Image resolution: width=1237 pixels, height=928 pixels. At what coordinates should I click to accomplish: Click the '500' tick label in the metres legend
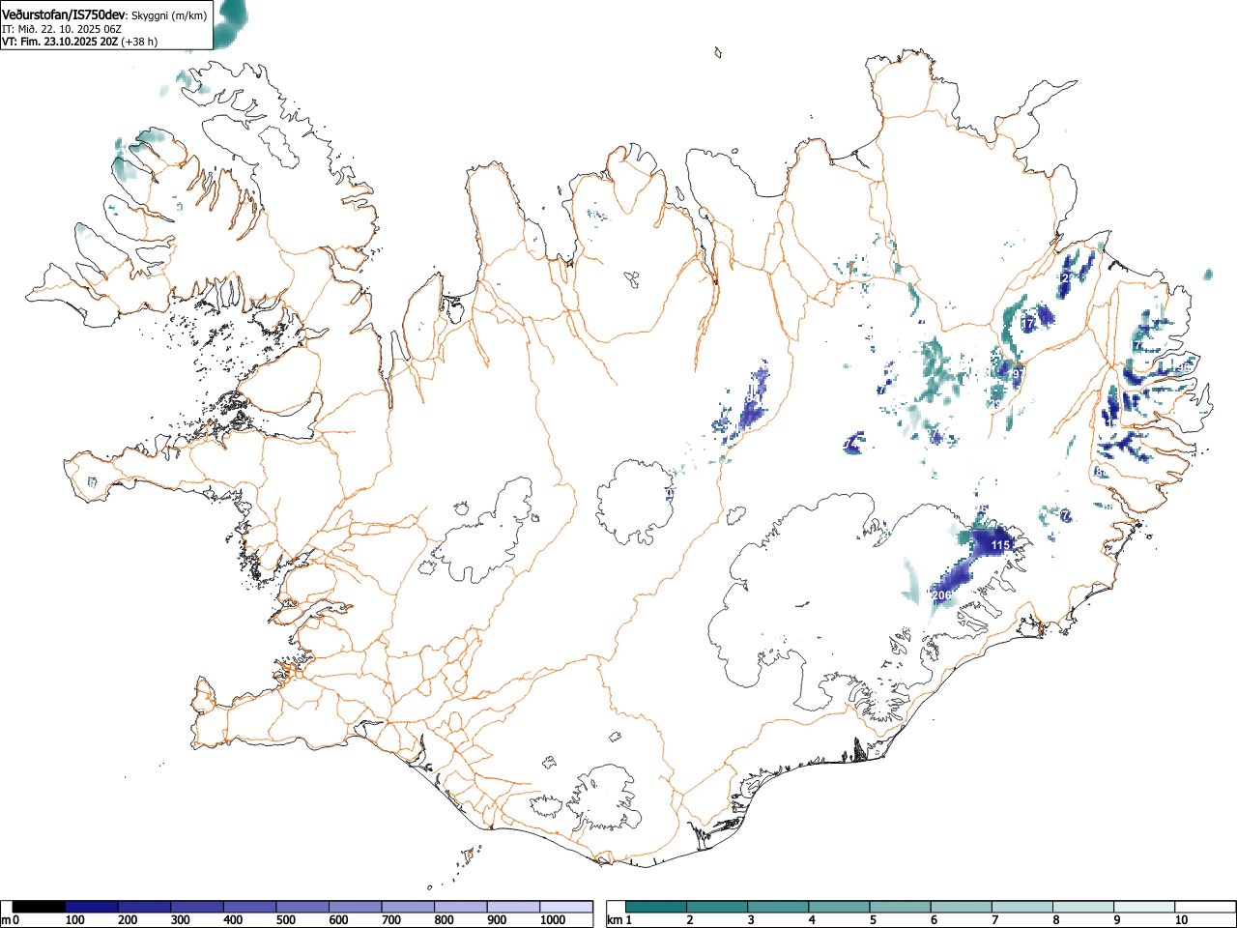click(x=285, y=920)
